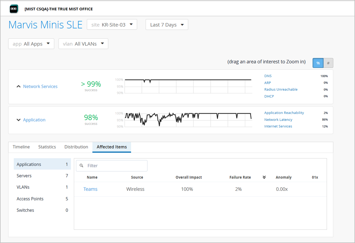Click the Marvis Minis SLE page title
355x243 pixels.
click(45, 25)
